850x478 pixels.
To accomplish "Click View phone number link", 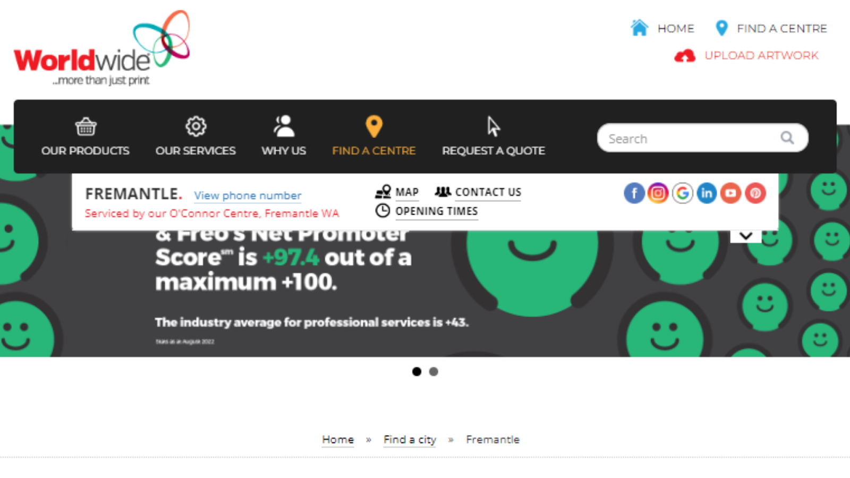I will (x=248, y=195).
